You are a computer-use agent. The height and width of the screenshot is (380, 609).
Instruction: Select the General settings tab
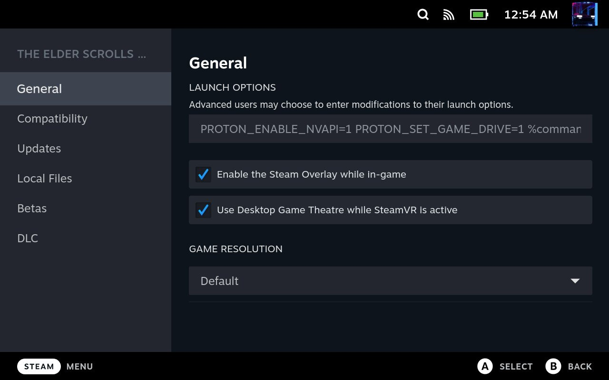pyautogui.click(x=39, y=89)
